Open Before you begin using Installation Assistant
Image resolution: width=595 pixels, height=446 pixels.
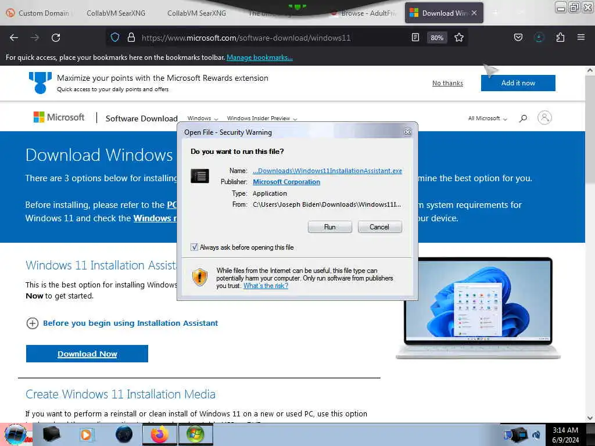point(130,323)
